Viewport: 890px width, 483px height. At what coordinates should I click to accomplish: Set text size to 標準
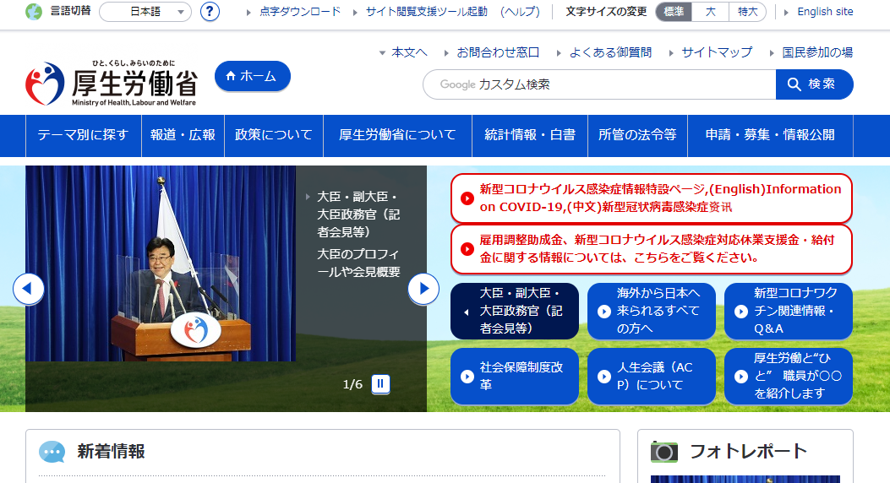[674, 11]
